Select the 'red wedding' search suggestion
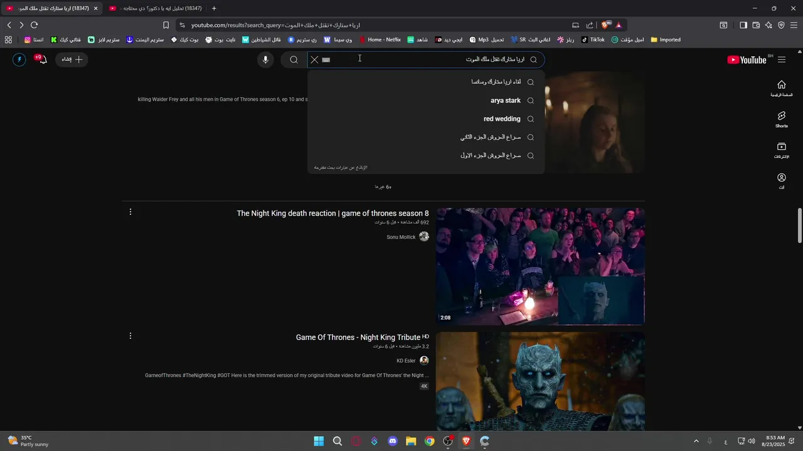This screenshot has width=803, height=451. pos(426,119)
